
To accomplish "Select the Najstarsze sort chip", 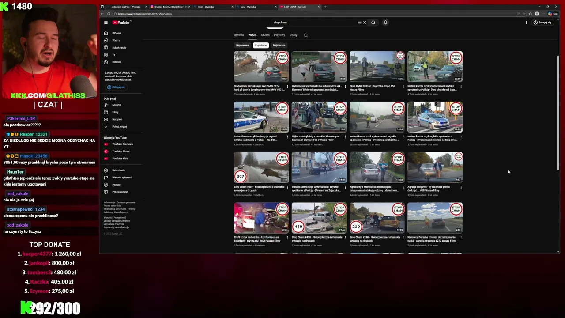I will pyautogui.click(x=279, y=45).
